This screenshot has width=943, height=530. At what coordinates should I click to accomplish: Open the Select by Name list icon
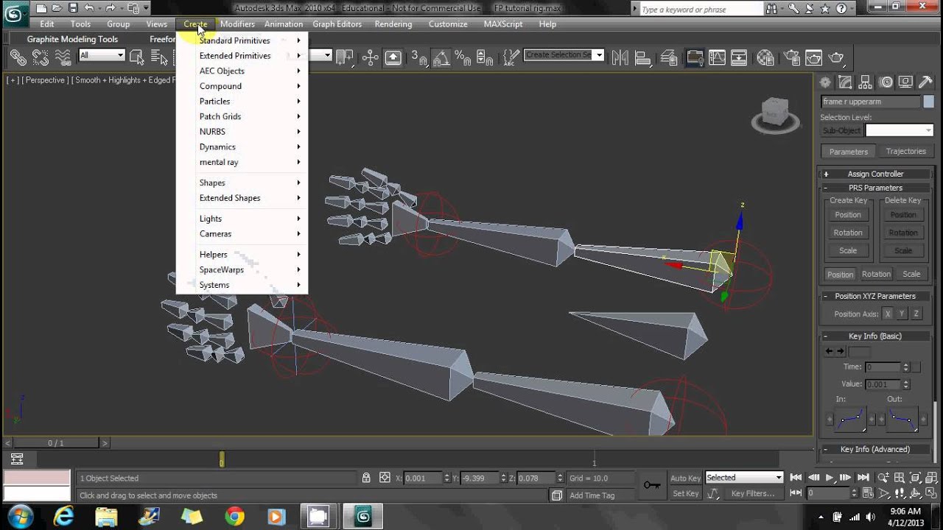[x=159, y=57]
